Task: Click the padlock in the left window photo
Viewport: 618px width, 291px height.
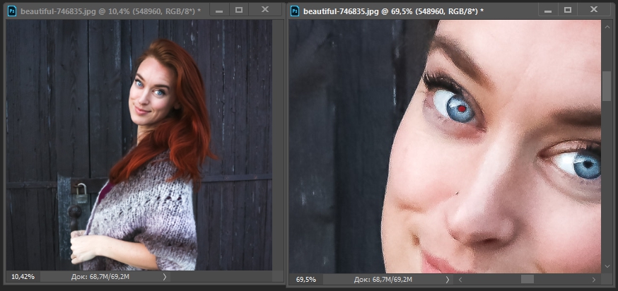Action: point(81,194)
